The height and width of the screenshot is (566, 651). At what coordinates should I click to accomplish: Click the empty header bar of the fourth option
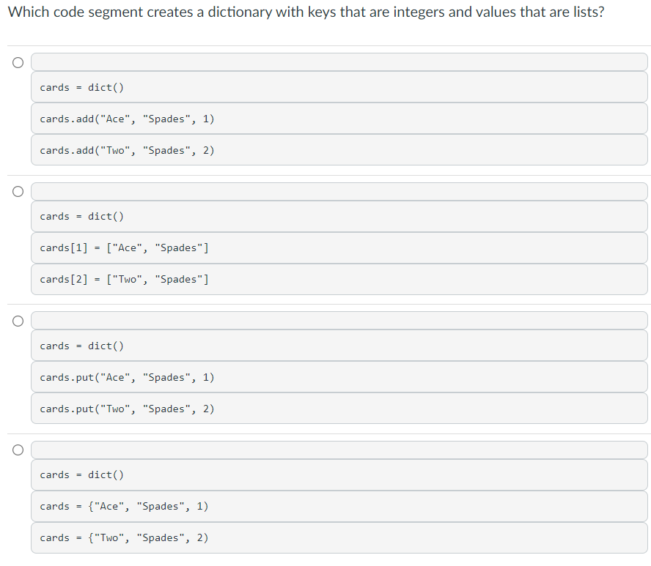click(x=339, y=449)
